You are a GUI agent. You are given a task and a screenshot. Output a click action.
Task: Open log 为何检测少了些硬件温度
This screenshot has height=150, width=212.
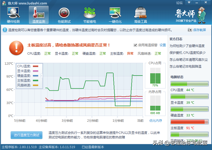click(x=187, y=46)
